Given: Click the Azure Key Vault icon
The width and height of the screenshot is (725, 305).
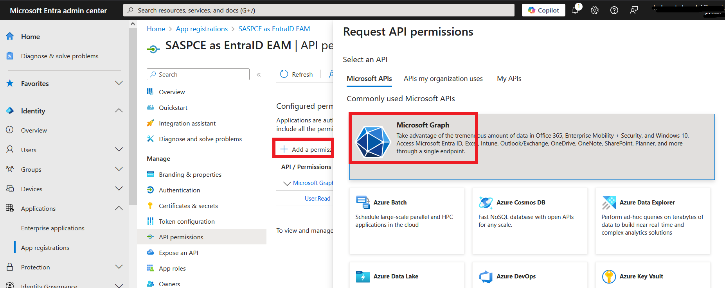Looking at the screenshot, I should coord(609,276).
